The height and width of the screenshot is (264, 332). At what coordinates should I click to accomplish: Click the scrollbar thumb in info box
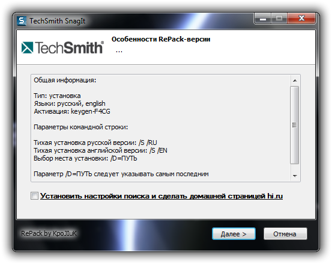(295, 125)
